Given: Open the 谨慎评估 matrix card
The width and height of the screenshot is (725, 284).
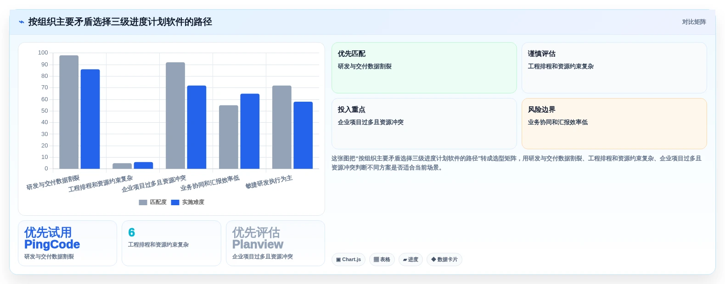Looking at the screenshot, I should 614,68.
